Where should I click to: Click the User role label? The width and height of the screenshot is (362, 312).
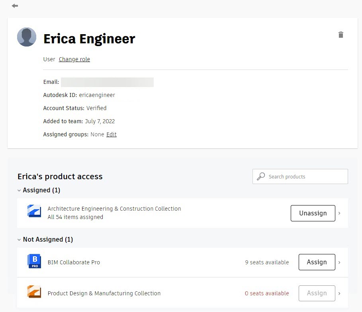click(x=49, y=59)
